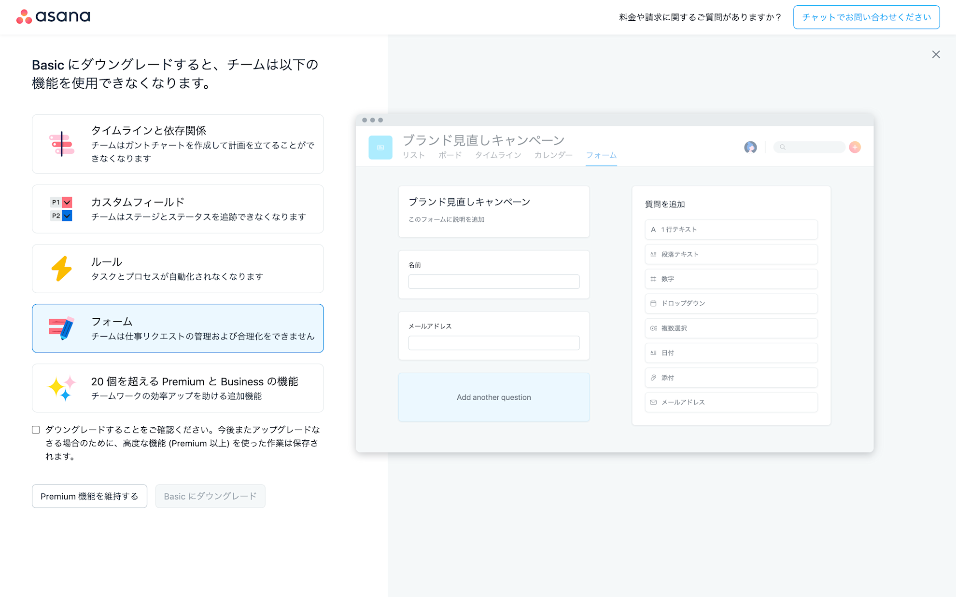Click the Add another question box
956x597 pixels.
493,397
